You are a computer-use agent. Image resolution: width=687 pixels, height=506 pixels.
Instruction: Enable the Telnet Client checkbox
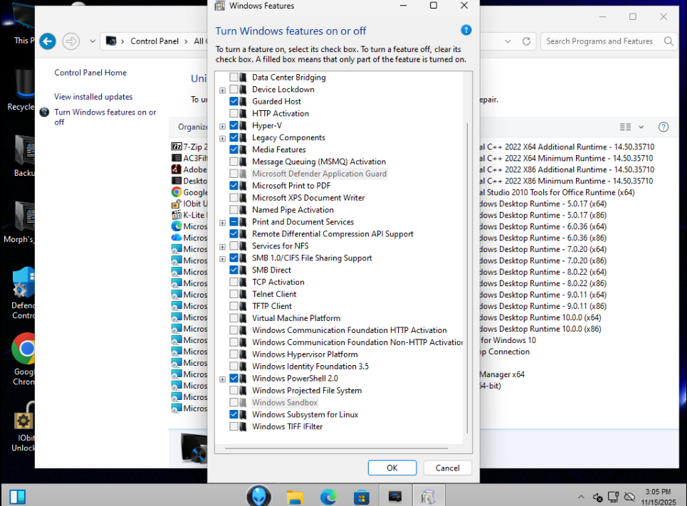click(x=234, y=294)
